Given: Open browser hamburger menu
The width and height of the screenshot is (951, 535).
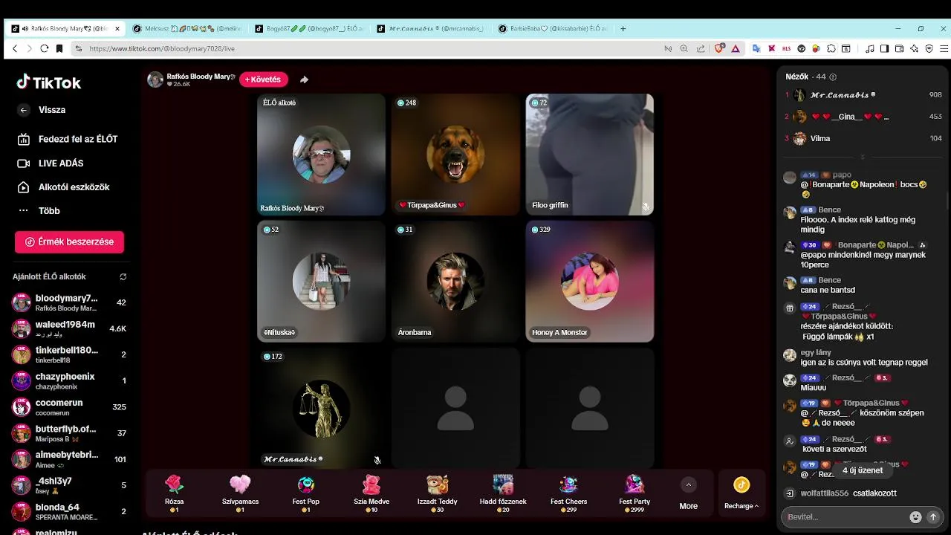Looking at the screenshot, I should point(942,48).
